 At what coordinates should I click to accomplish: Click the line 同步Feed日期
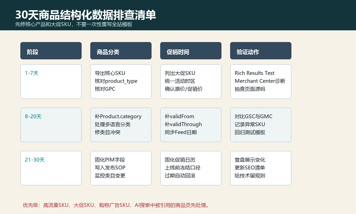(181, 132)
